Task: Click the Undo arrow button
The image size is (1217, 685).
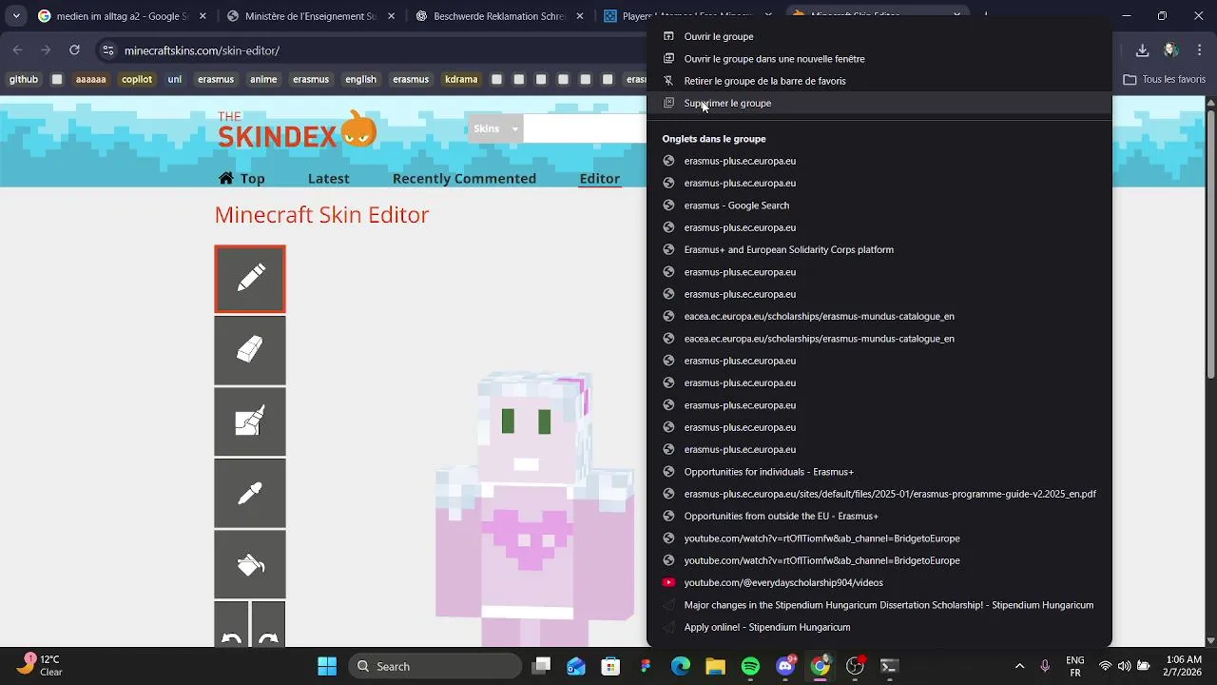Action: tap(232, 625)
